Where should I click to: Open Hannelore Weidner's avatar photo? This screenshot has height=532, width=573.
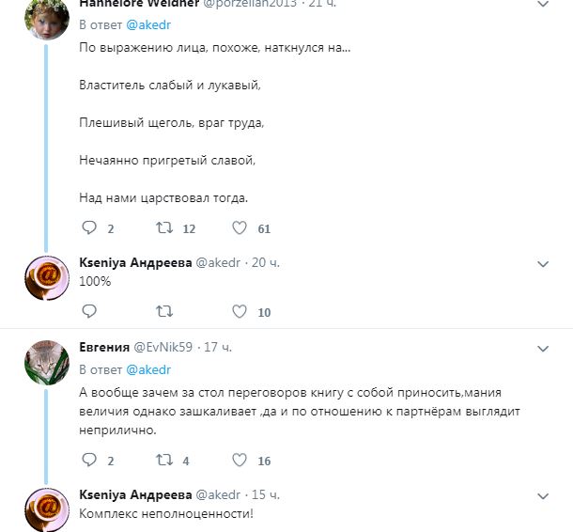point(46,16)
